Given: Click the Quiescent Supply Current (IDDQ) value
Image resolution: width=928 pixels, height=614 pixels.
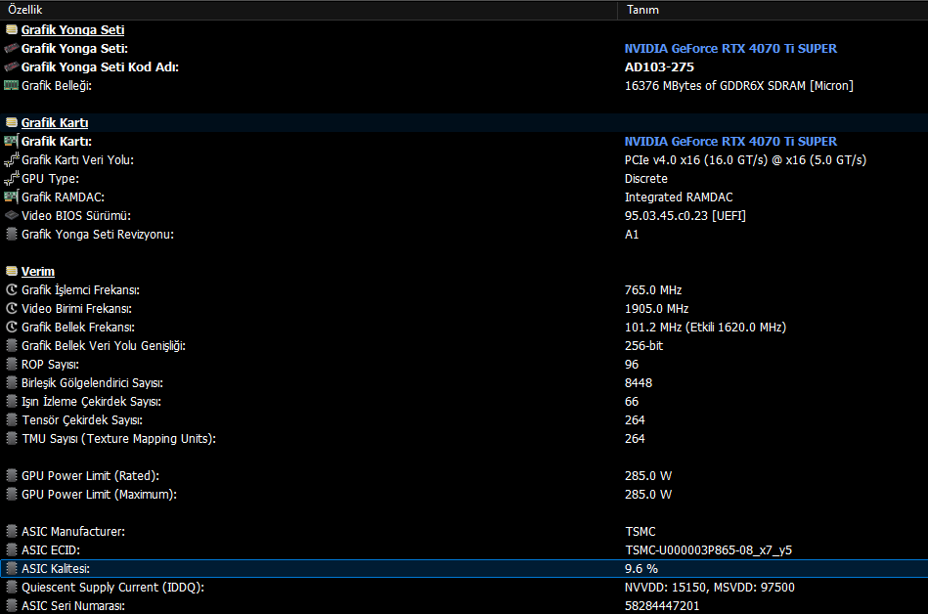Looking at the screenshot, I should coord(710,588).
